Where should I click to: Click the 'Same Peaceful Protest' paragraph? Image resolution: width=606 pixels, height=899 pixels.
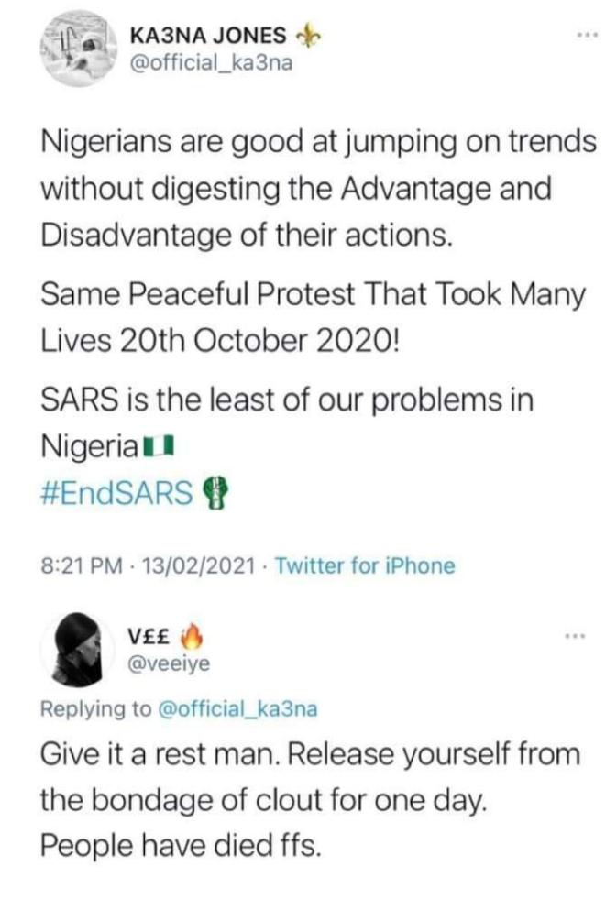312,319
